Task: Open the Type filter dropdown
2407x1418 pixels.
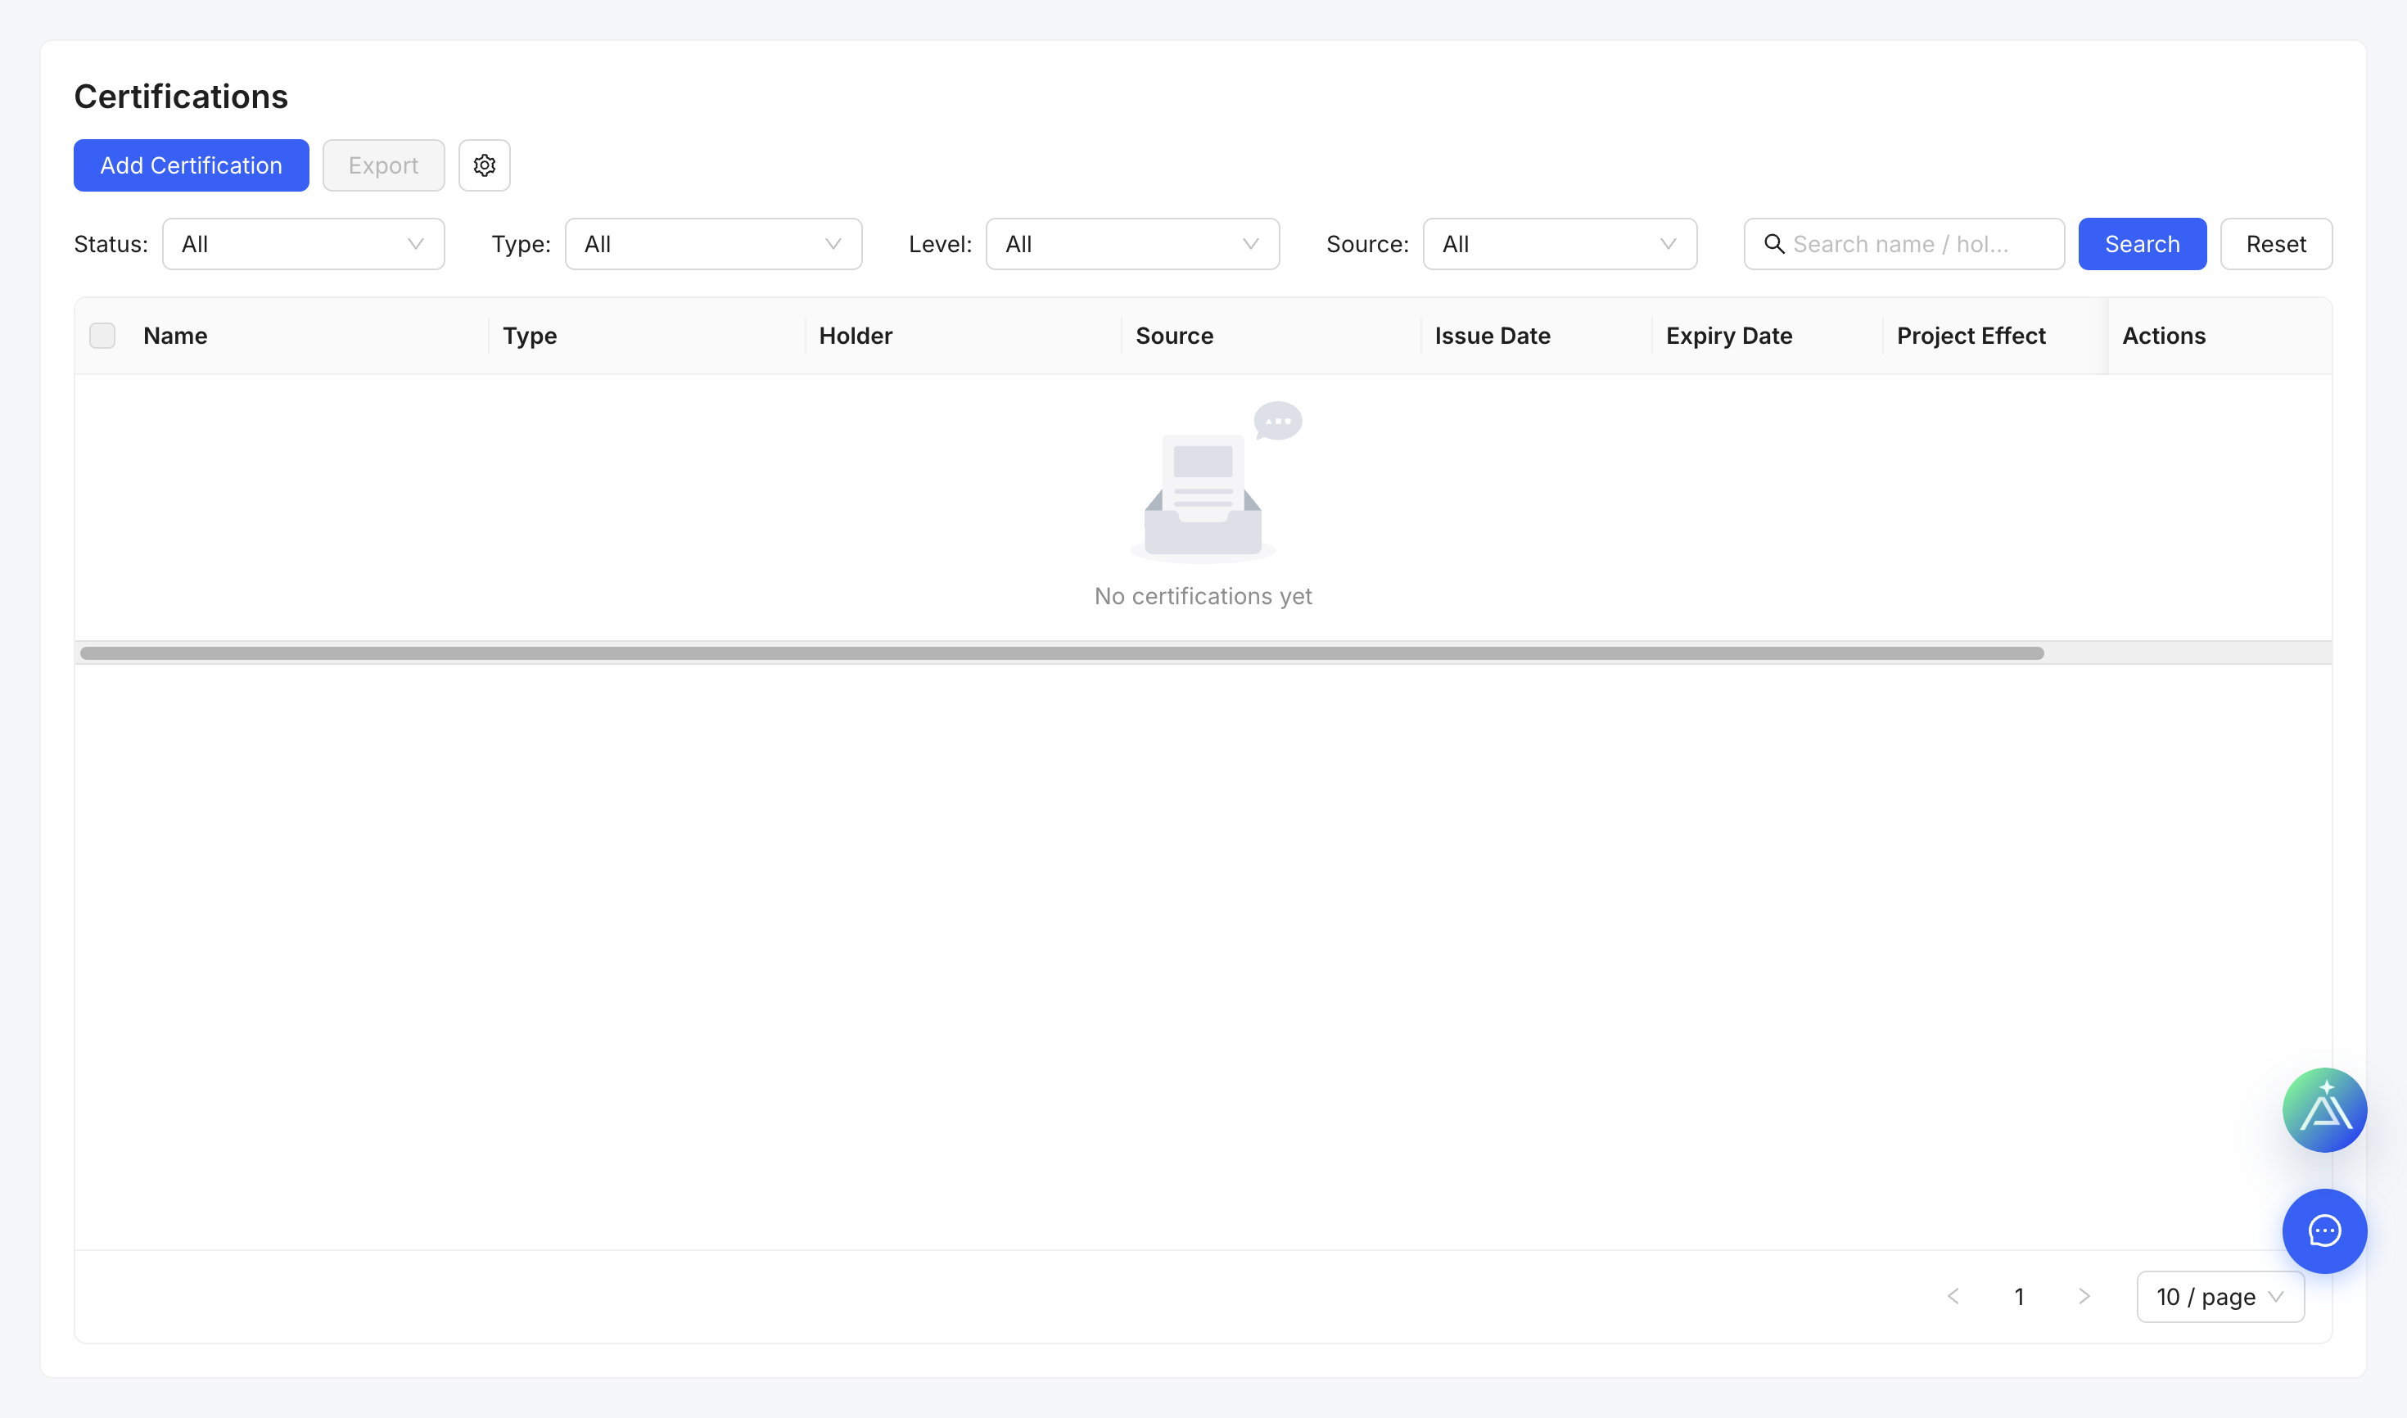Action: [713, 244]
